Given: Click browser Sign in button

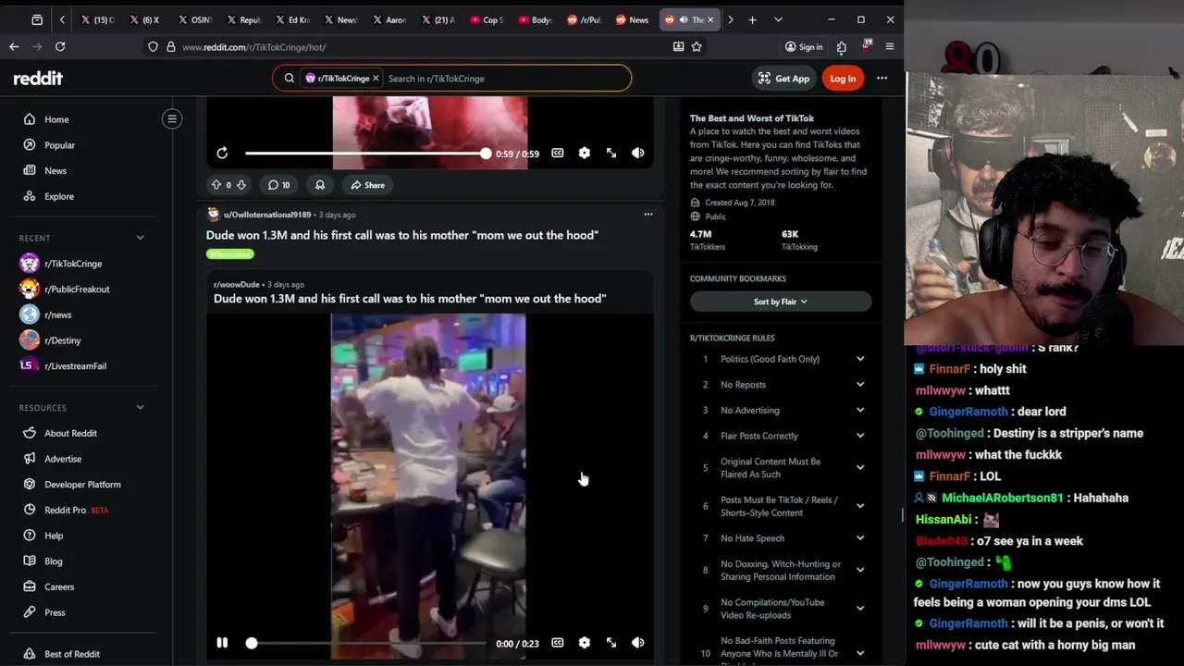Looking at the screenshot, I should [x=804, y=46].
